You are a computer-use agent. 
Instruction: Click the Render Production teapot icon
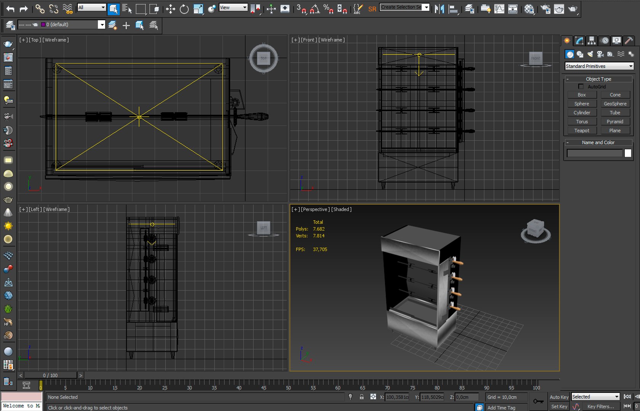pos(573,8)
